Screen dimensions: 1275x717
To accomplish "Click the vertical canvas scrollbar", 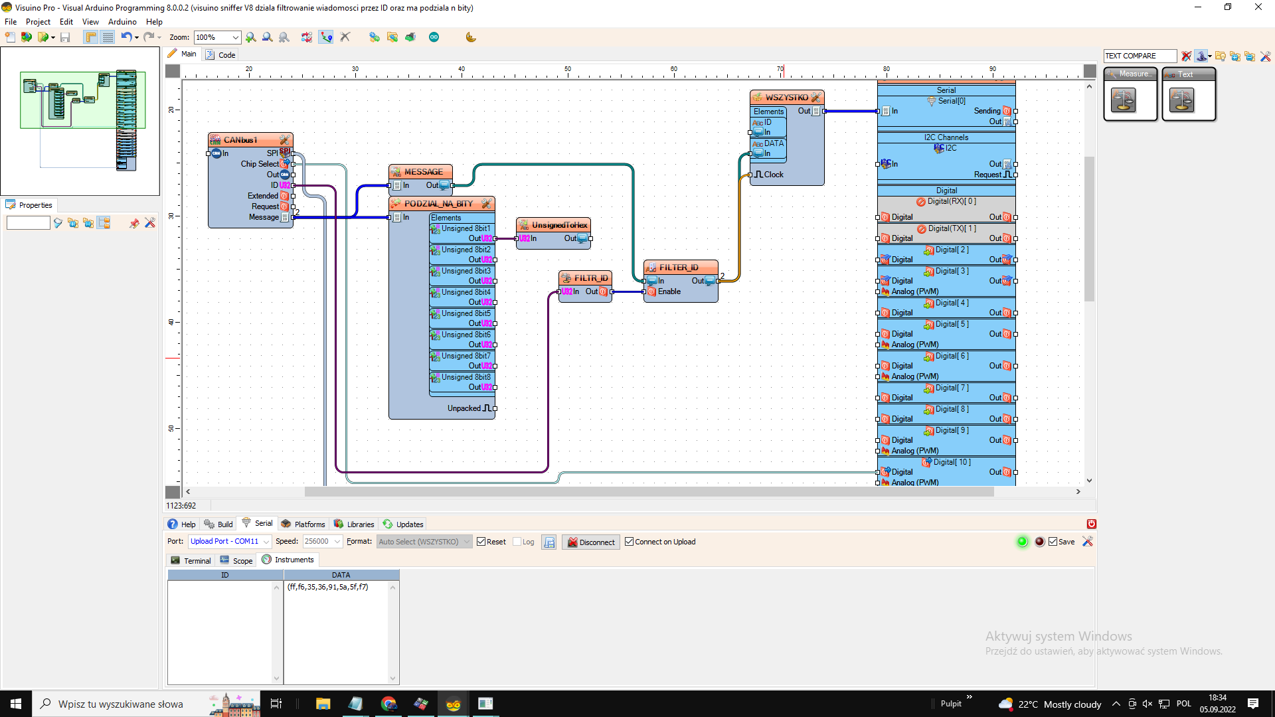I will [1089, 229].
